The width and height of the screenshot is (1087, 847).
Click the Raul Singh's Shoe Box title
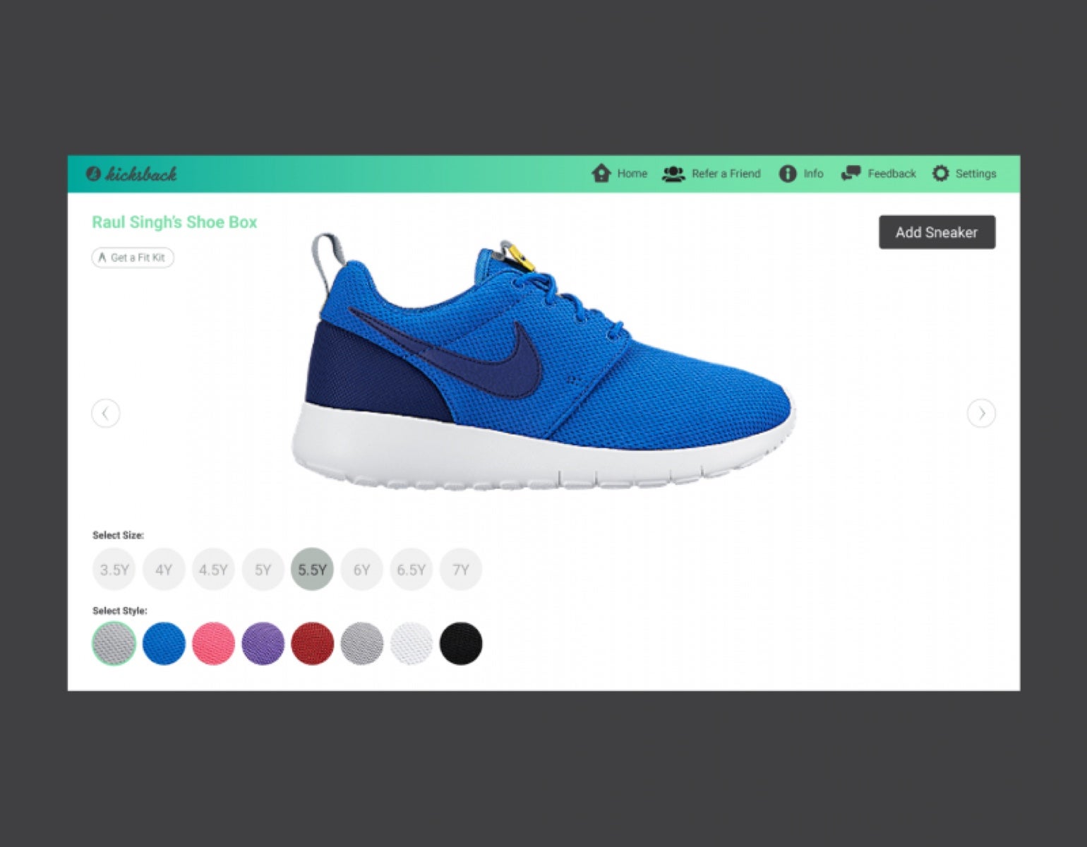[174, 222]
